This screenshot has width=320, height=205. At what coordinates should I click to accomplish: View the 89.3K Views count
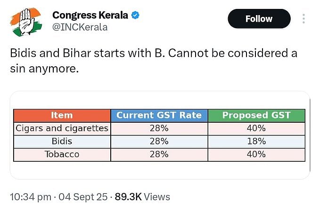142,197
